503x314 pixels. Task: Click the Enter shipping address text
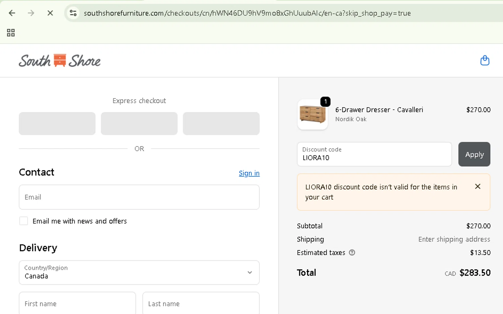[454, 239]
